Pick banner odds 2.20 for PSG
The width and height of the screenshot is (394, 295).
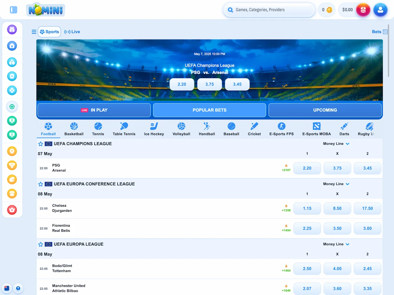[182, 84]
